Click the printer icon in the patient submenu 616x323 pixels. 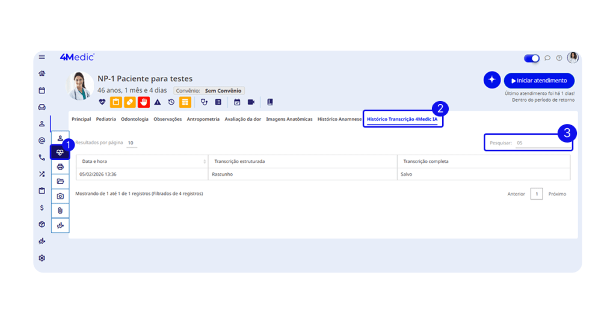pyautogui.click(x=60, y=167)
